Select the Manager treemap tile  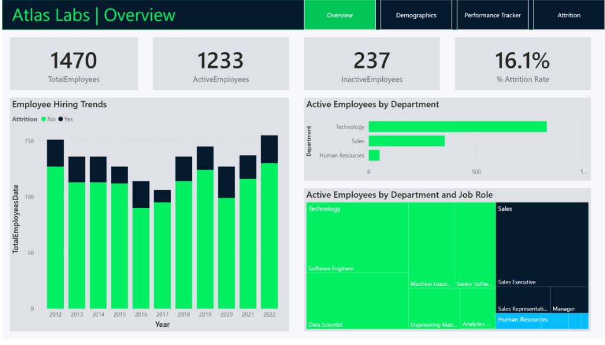pos(569,300)
